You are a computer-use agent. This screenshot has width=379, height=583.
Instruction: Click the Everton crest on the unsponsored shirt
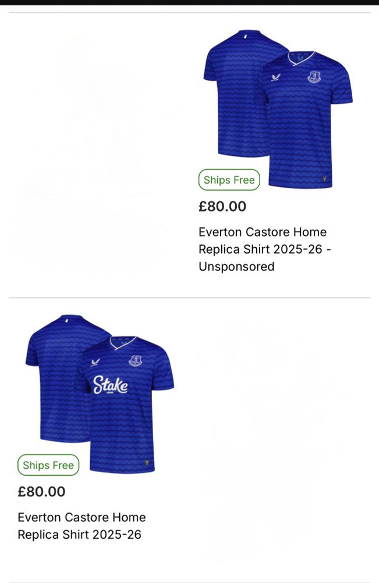314,76
